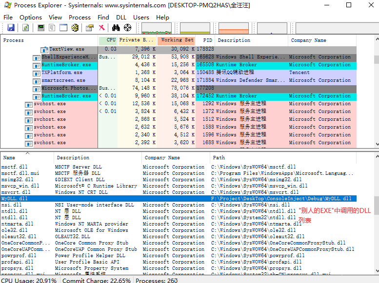
Task: Toggle the Show Process Tree icon
Action: [x=52, y=28]
